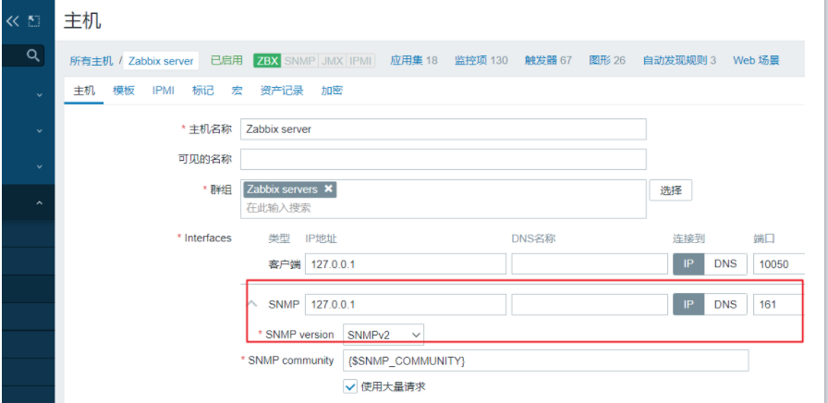The height and width of the screenshot is (403, 828).
Task: Remove the Zabbix servers group tag
Action: (328, 189)
